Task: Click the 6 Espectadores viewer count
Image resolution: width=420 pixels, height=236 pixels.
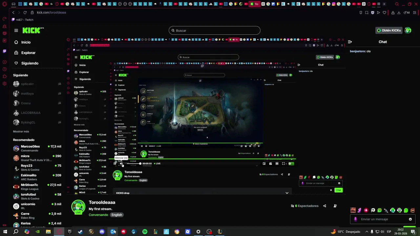Action: [304, 206]
